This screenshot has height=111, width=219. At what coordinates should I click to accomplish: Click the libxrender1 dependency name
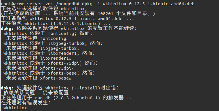click(x=62, y=53)
